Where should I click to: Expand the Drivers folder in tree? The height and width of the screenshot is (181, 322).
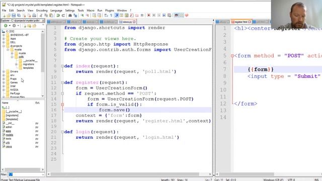(4, 71)
